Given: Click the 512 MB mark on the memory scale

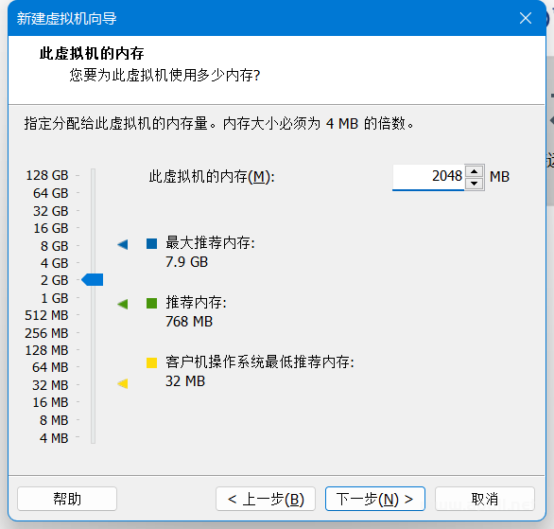Looking at the screenshot, I should pyautogui.click(x=46, y=315).
